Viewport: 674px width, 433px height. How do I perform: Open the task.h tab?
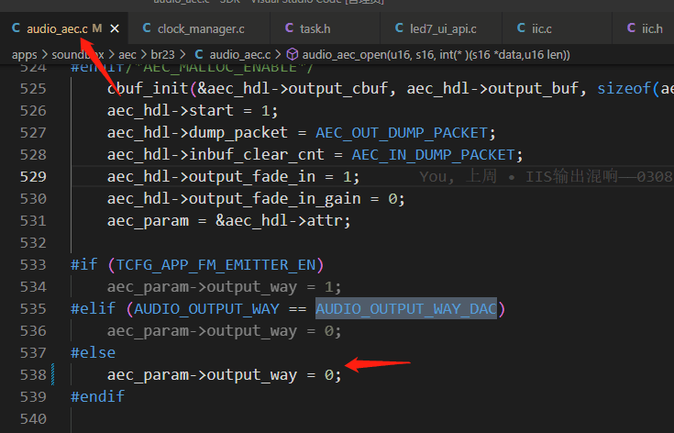tap(325, 28)
